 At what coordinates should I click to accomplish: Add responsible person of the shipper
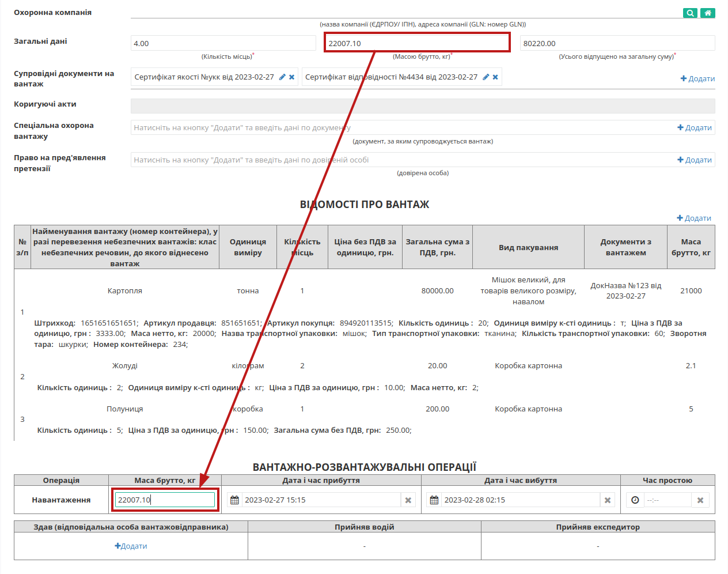[x=131, y=546]
